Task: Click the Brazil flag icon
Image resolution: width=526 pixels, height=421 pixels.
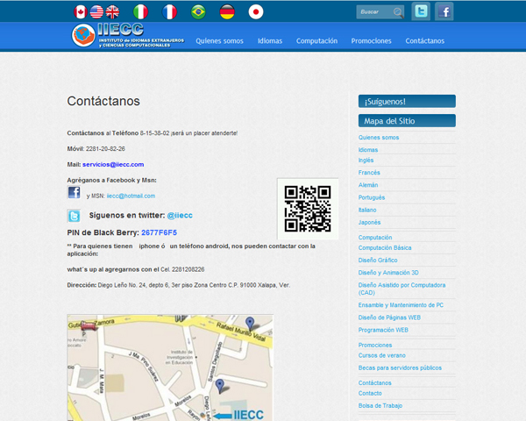Action: (198, 11)
